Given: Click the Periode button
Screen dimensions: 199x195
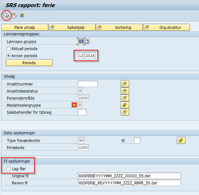Looking at the screenshot, I should click(x=29, y=63).
